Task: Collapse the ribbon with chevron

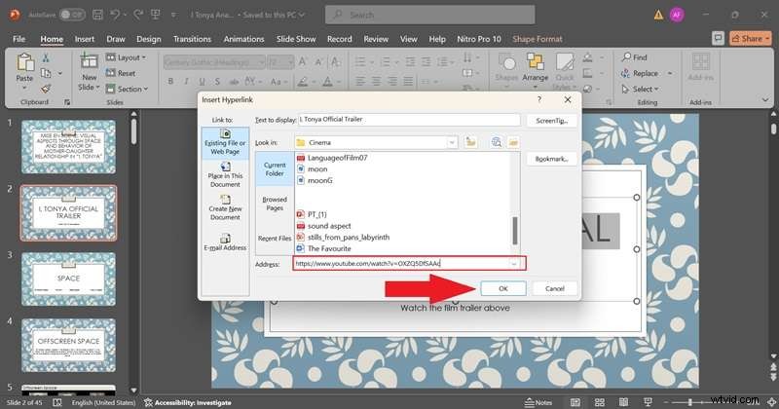Action: 765,100
